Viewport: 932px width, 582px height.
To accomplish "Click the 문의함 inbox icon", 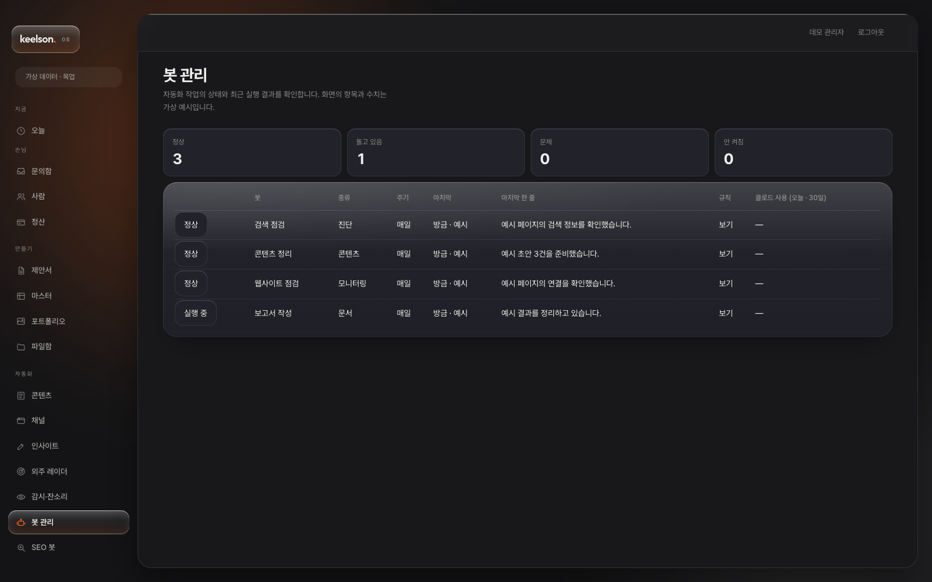I will pos(21,172).
